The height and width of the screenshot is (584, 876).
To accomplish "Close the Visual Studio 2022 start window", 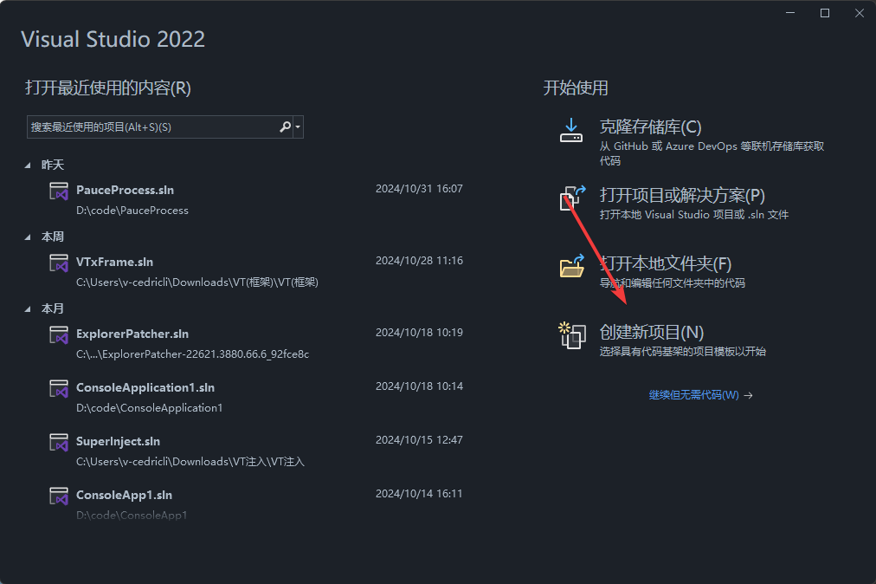I will [860, 13].
